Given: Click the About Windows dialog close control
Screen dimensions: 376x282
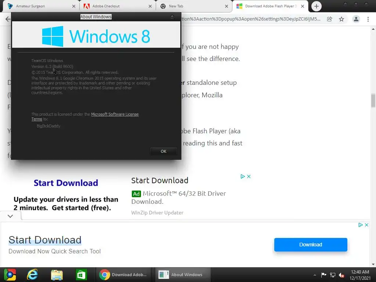Looking at the screenshot, I should pos(172,17).
